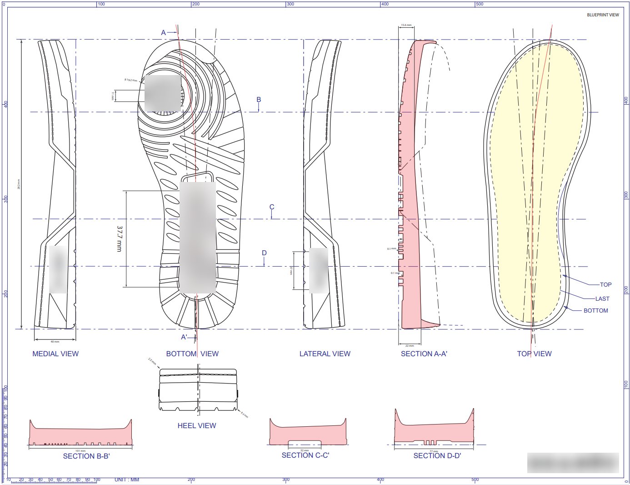Click the pink Section D-D' profile
This screenshot has height=485, width=630.
(x=434, y=428)
